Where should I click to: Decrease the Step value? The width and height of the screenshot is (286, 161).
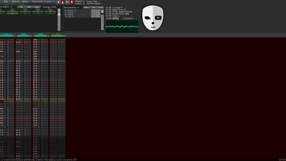[107, 16]
